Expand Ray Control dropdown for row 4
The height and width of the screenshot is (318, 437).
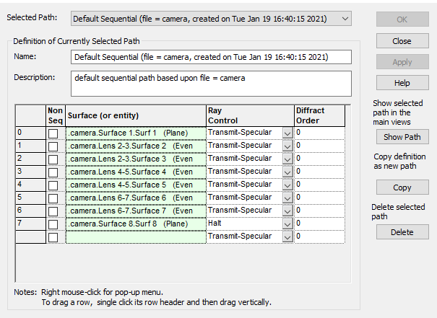pos(287,185)
